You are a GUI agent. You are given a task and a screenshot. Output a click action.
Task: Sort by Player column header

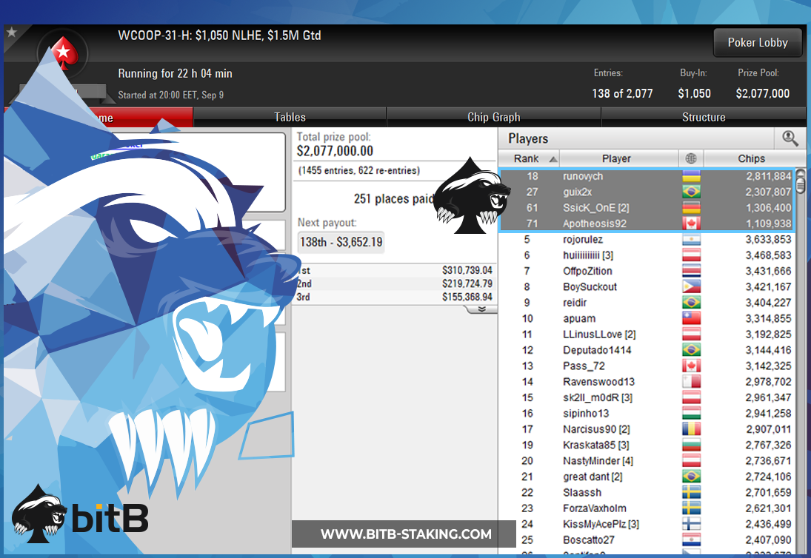(x=618, y=158)
